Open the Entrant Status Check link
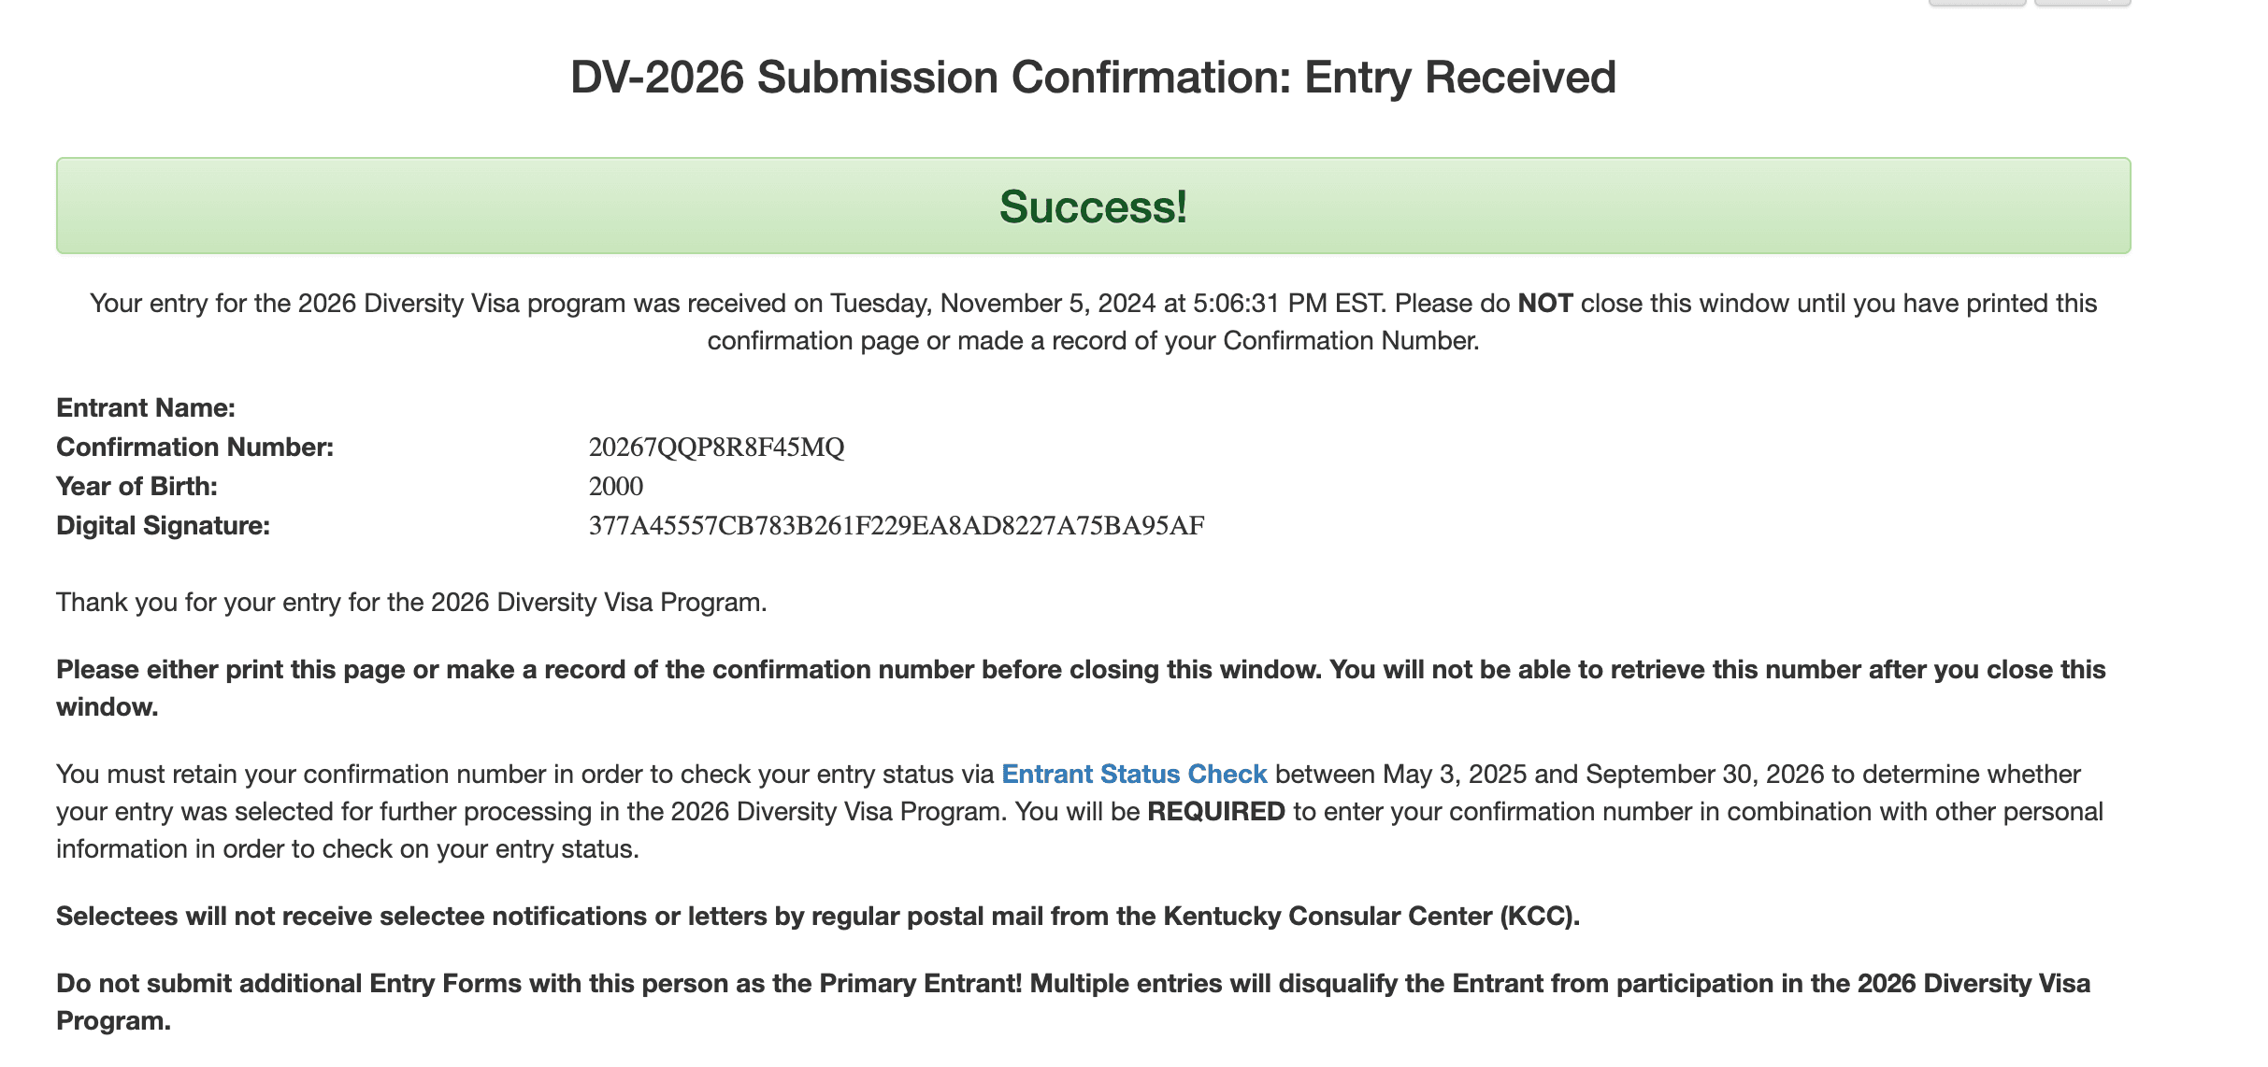Screen dimensions: 2268x1067 point(1134,775)
